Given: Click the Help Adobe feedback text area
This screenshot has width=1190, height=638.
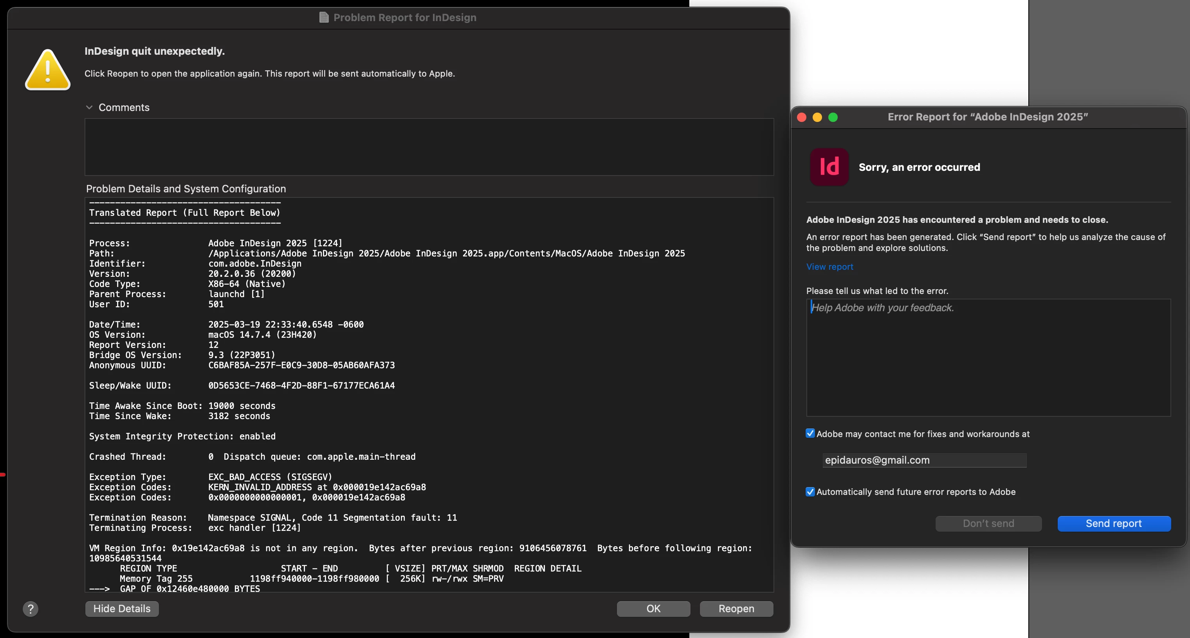Looking at the screenshot, I should [988, 358].
